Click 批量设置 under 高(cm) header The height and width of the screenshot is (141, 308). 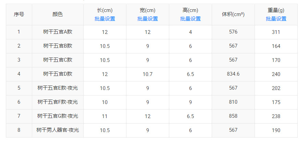click(190, 19)
